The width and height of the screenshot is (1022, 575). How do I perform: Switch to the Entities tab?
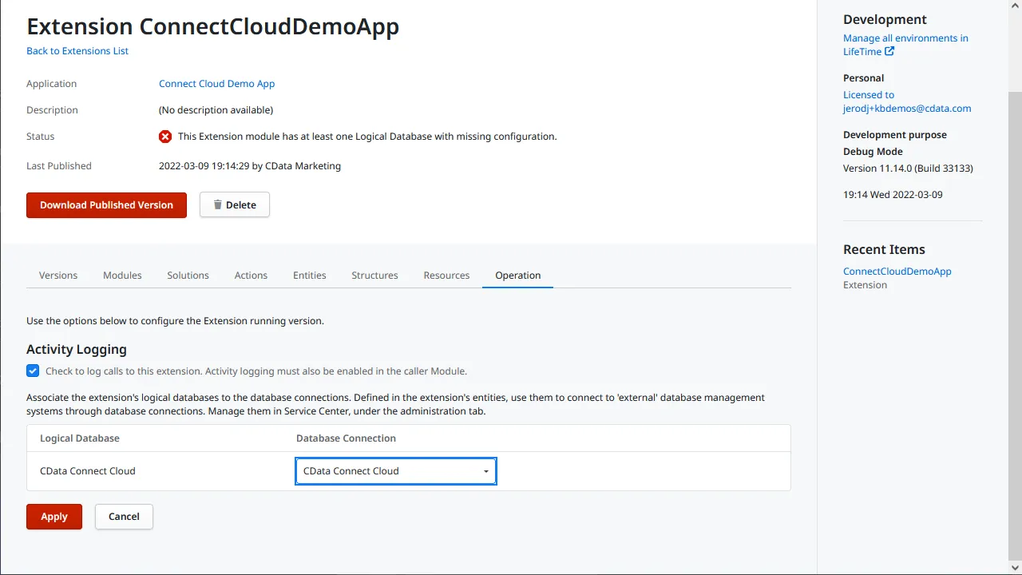309,275
